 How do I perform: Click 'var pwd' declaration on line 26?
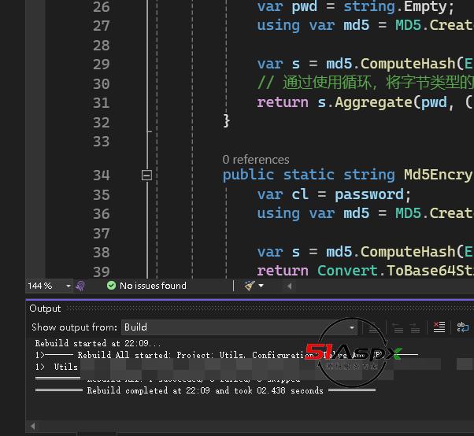pyautogui.click(x=287, y=6)
